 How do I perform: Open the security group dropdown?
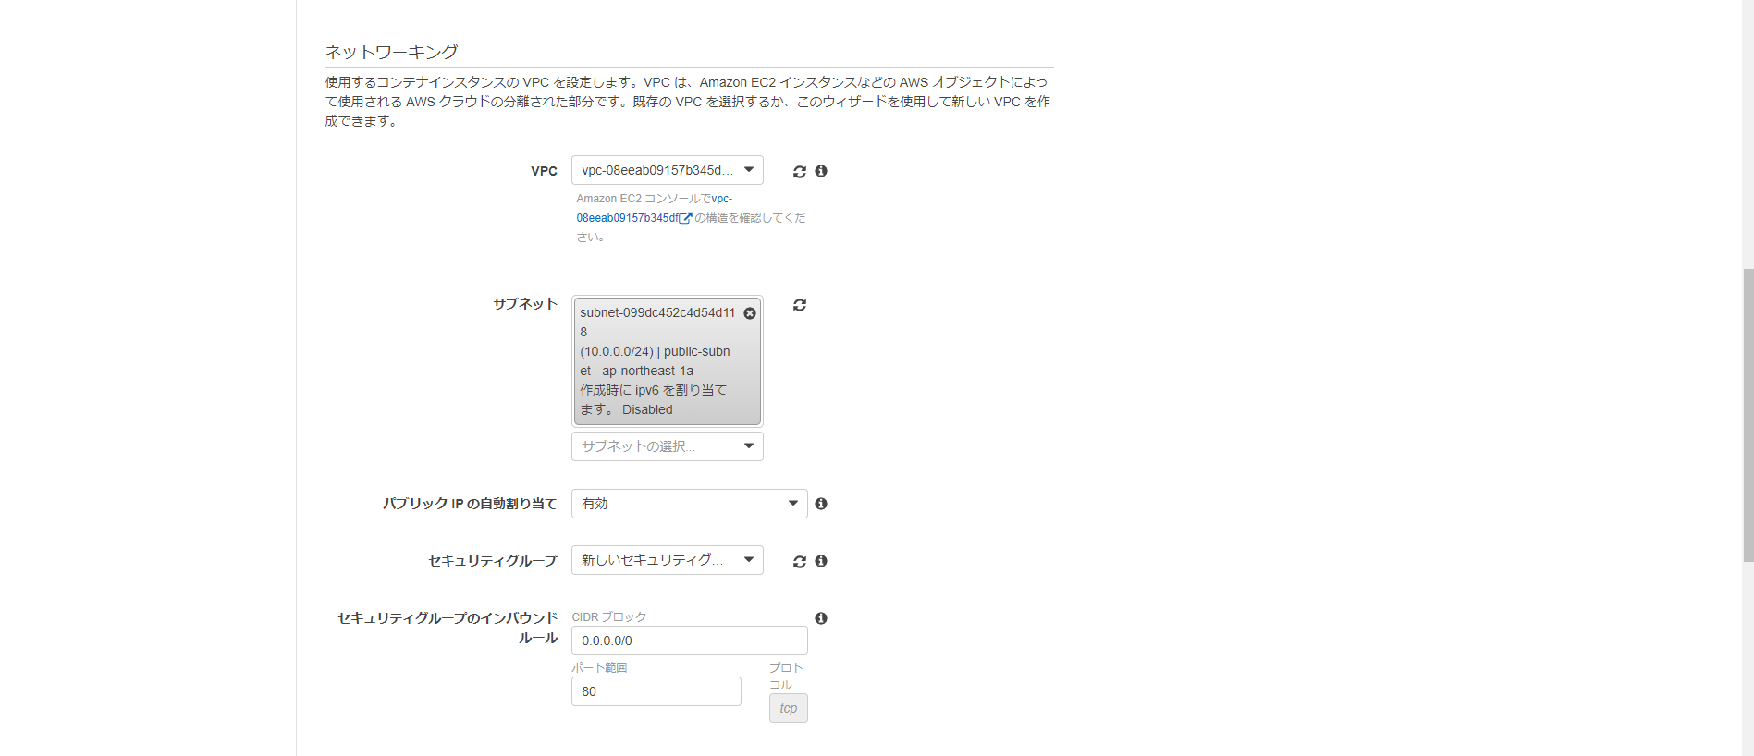coord(668,560)
